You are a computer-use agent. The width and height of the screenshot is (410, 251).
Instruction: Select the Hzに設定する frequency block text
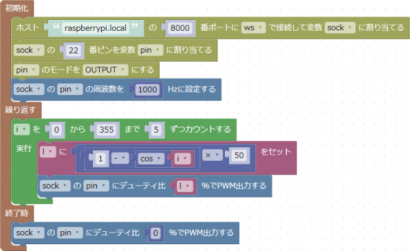[x=191, y=89]
